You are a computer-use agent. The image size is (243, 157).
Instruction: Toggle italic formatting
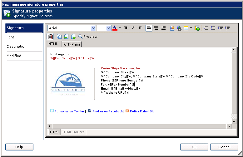(133, 28)
